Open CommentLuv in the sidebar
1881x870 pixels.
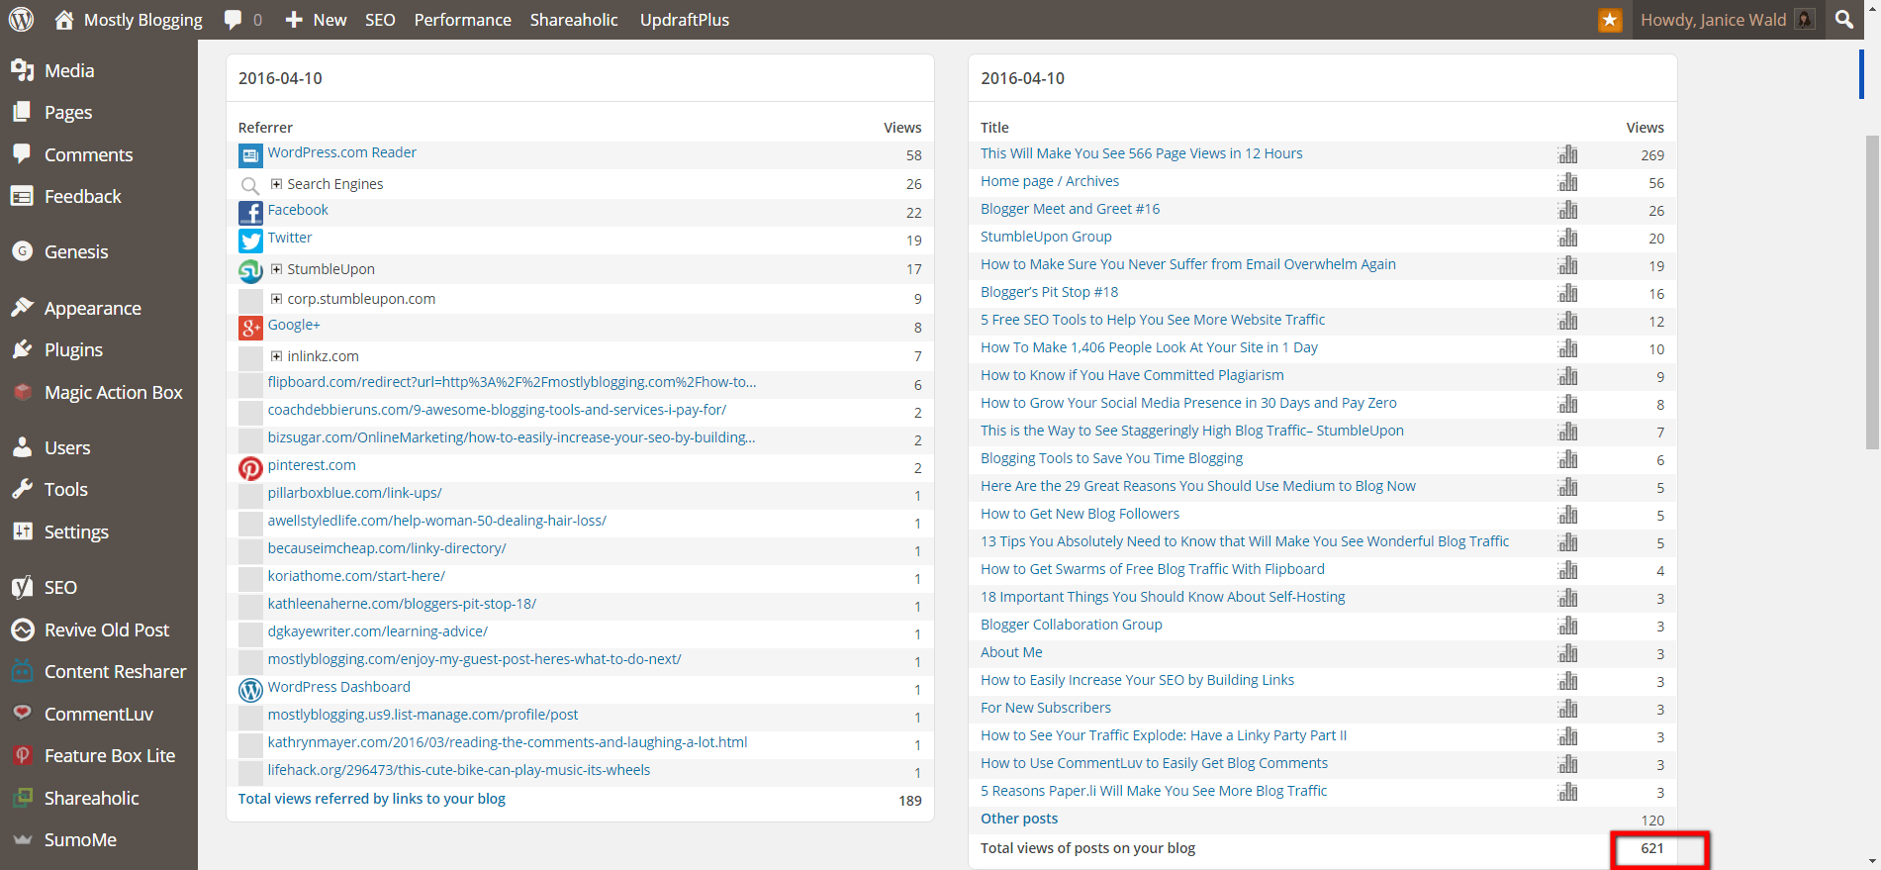[99, 715]
